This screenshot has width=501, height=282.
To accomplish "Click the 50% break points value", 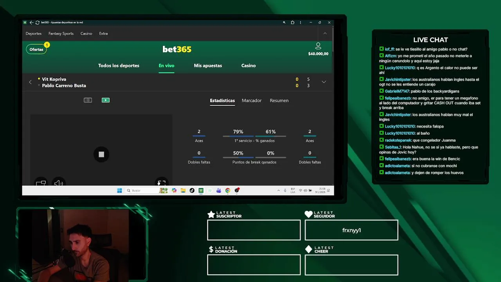I will [x=238, y=153].
